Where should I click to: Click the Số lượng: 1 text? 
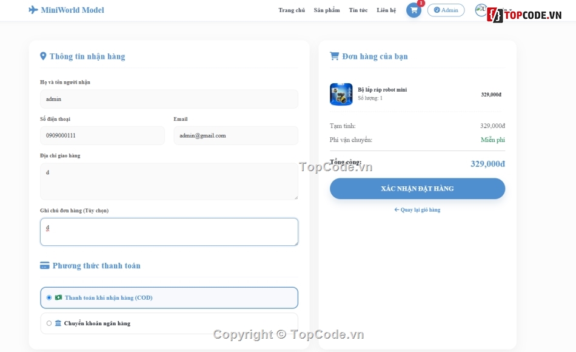click(370, 98)
